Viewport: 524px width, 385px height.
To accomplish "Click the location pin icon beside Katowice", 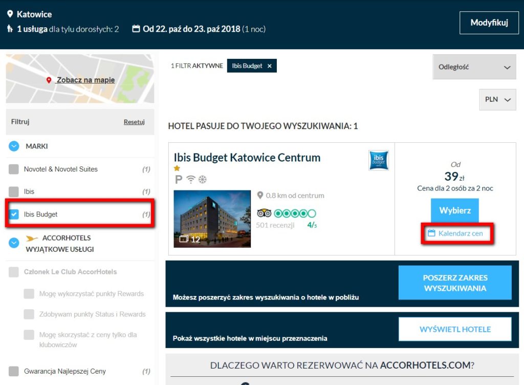I will click(x=10, y=14).
